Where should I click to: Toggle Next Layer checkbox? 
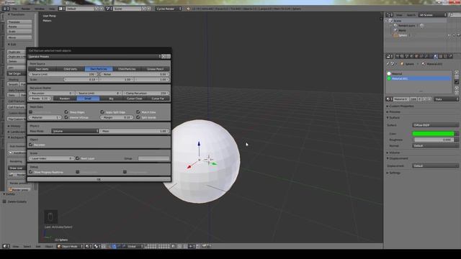point(78,158)
